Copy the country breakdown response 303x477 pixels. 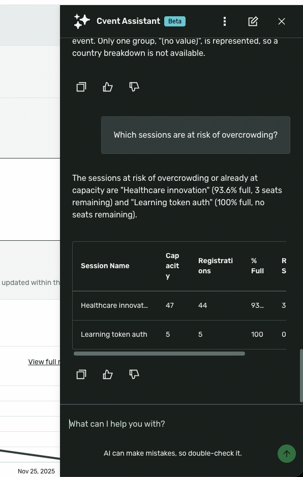(x=81, y=87)
